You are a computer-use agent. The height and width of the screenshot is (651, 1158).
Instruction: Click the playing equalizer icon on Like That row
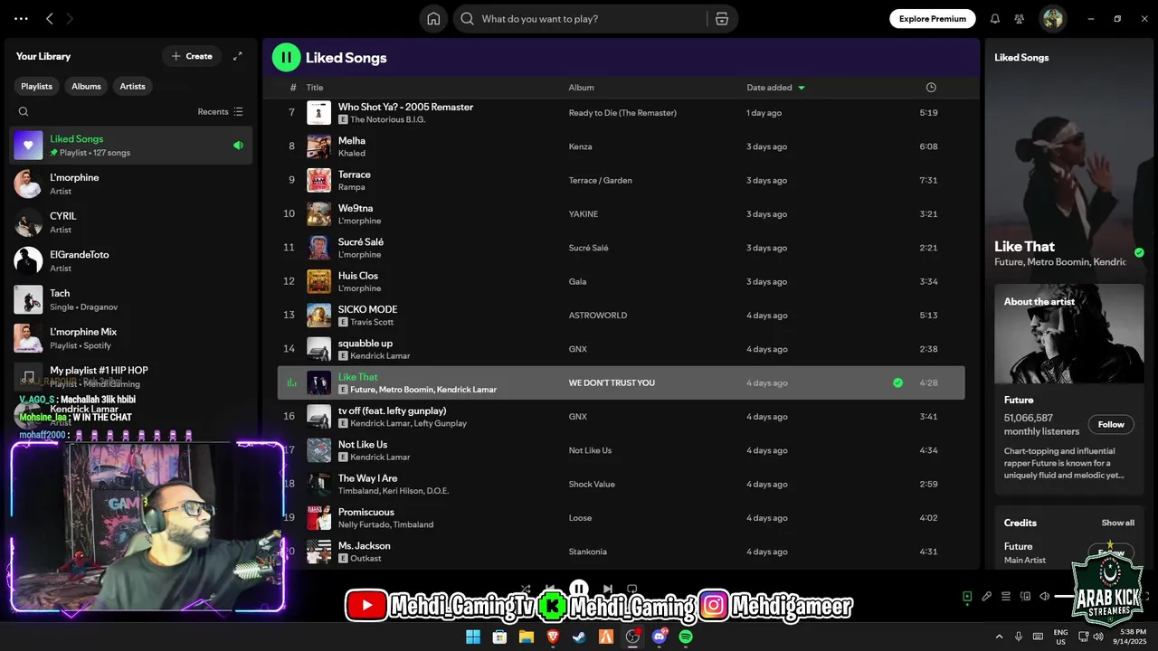pos(290,382)
